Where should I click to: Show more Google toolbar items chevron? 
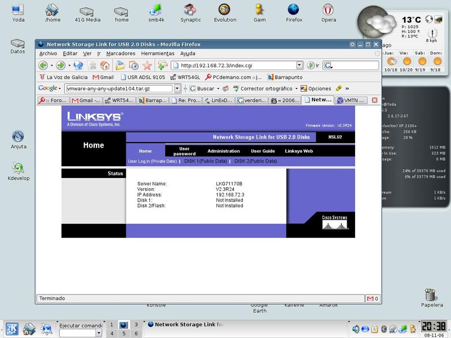tap(347, 88)
